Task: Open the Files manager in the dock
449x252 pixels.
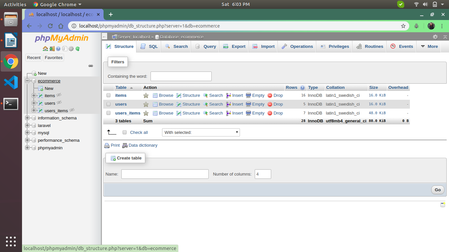Action: pyautogui.click(x=11, y=19)
